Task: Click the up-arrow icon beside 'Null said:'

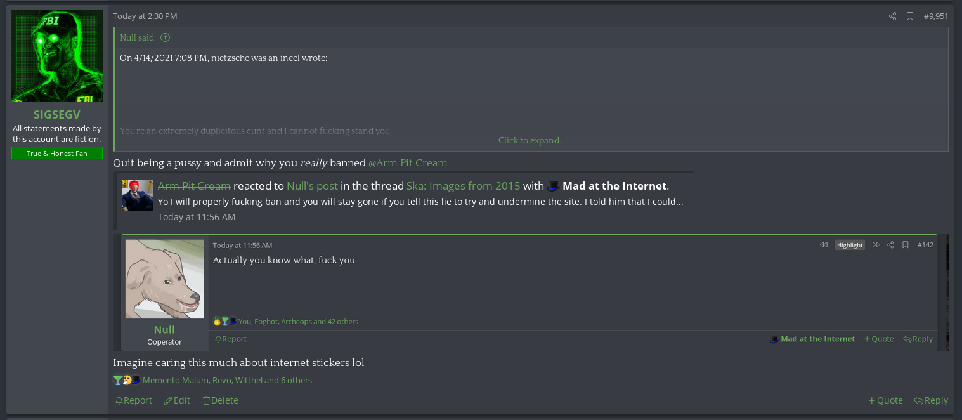Action: coord(165,37)
